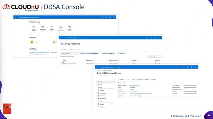The width and height of the screenshot is (213, 119).
Task: Open Getting started with Autonomous Database link
Action: [x=39, y=52]
